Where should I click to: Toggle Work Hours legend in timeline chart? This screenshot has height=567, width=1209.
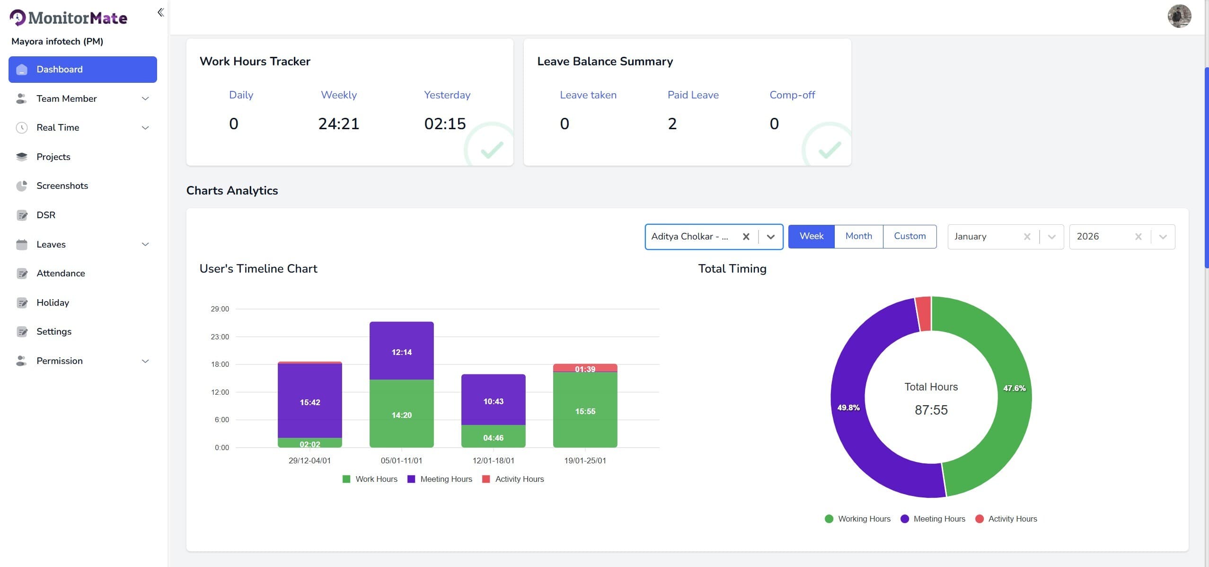(x=370, y=479)
